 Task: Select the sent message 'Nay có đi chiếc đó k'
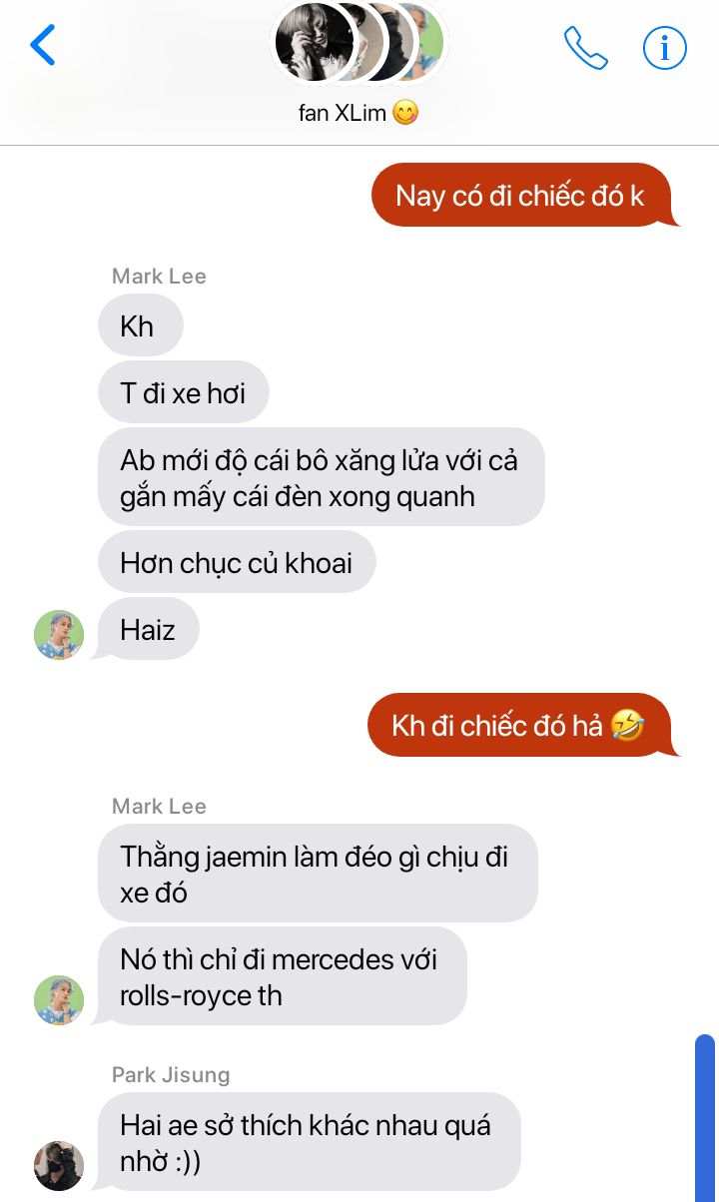point(520,195)
